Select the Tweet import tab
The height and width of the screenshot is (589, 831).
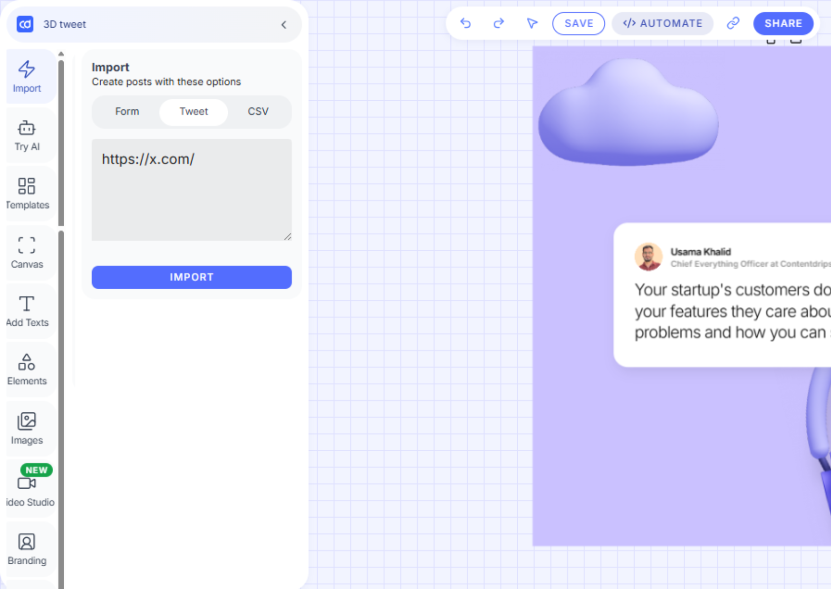[193, 112]
